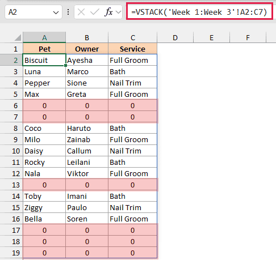Select row 6 header
The height and width of the screenshot is (260, 276).
pos(11,105)
